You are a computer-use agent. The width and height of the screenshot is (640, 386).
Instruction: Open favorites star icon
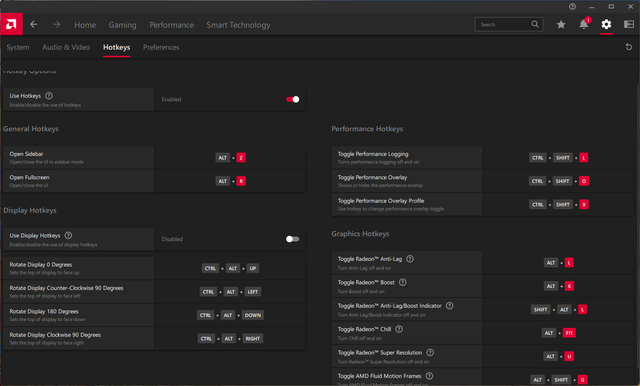(x=561, y=25)
